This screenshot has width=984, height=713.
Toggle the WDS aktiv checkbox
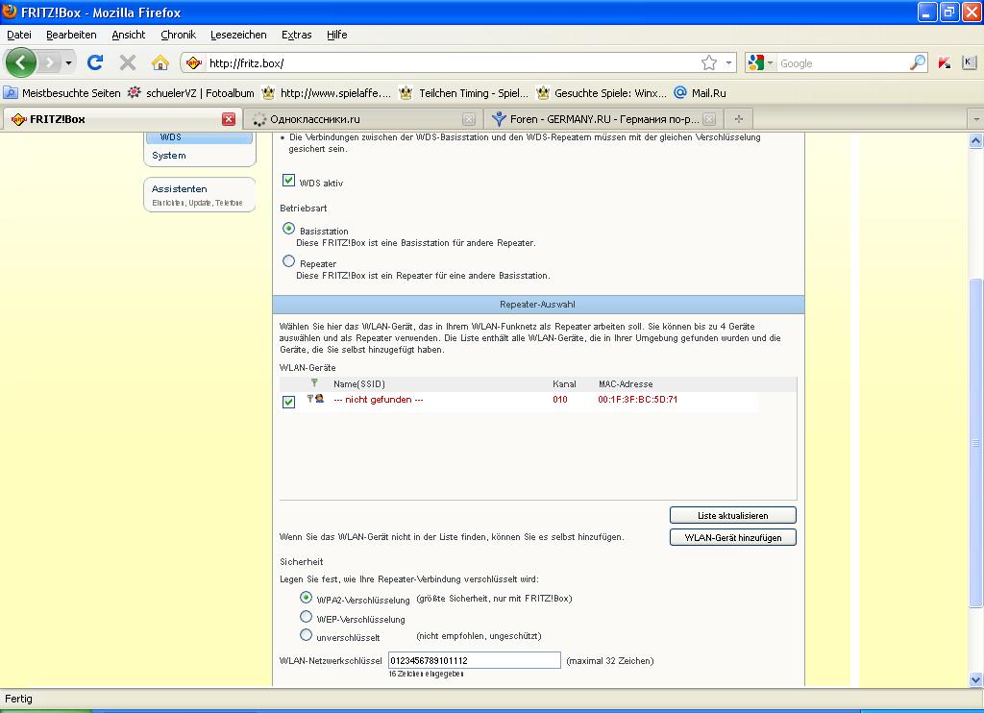288,181
